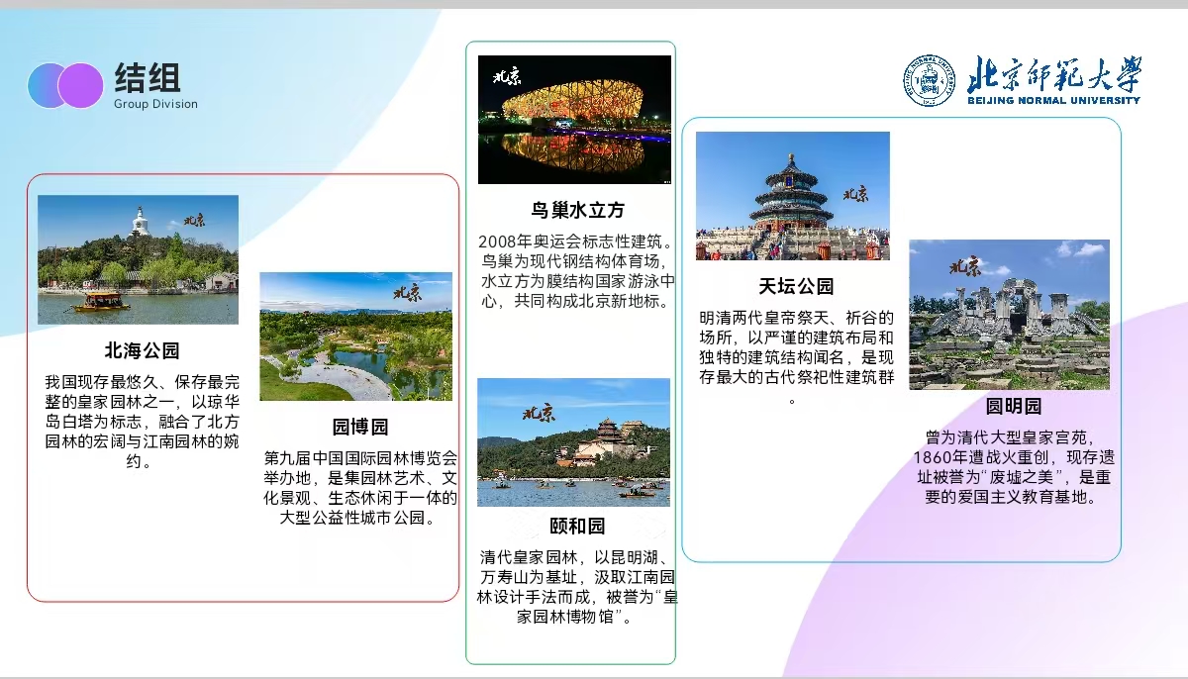
Task: Click the Beijing Normal University round seal emblem
Action: [x=930, y=81]
